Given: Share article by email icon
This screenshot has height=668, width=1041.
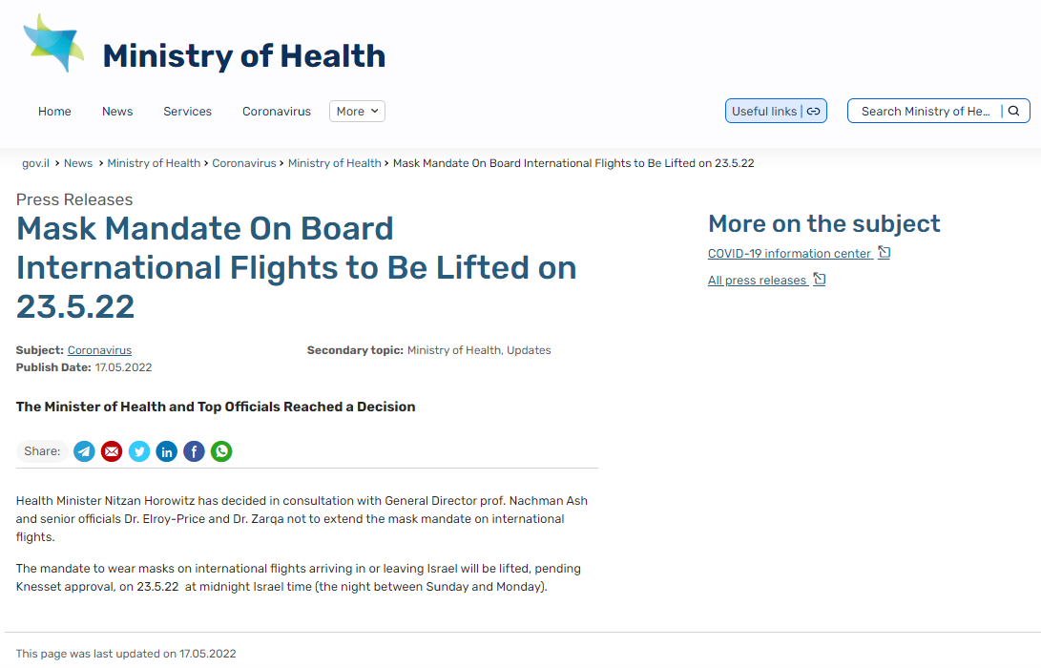Looking at the screenshot, I should [x=112, y=451].
